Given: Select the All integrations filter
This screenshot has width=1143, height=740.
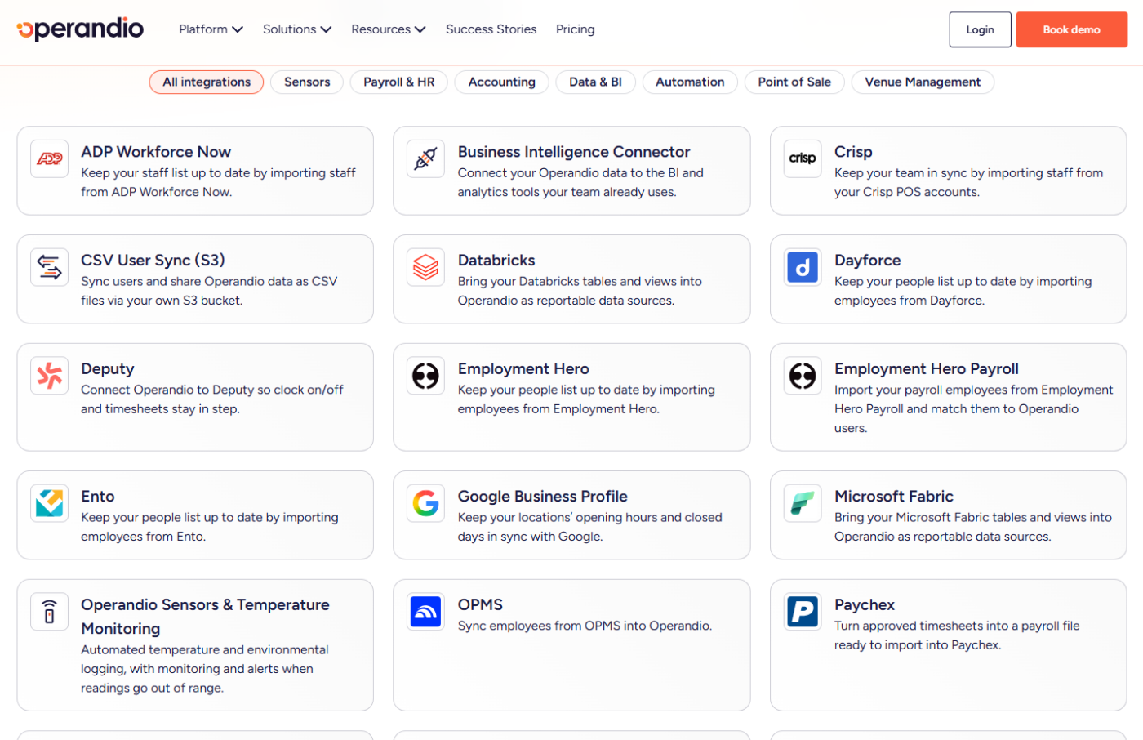Looking at the screenshot, I should pos(207,82).
